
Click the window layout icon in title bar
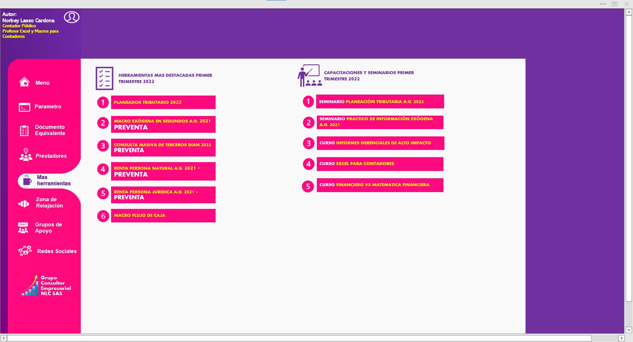pos(615,4)
